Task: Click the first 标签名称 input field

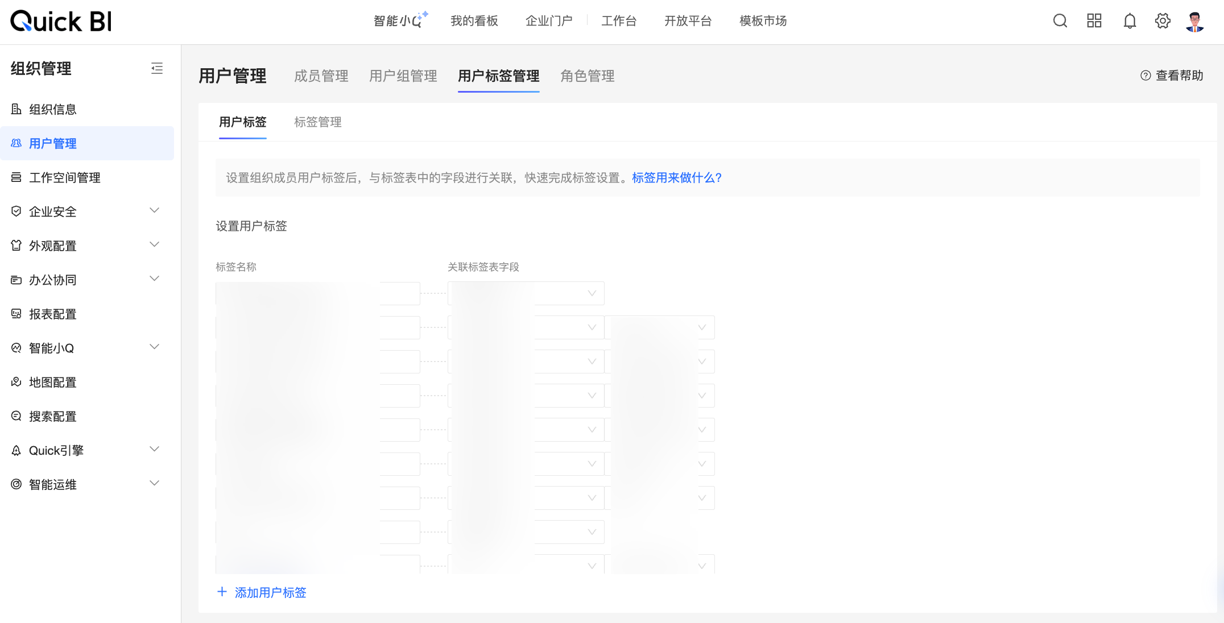Action: click(x=317, y=293)
